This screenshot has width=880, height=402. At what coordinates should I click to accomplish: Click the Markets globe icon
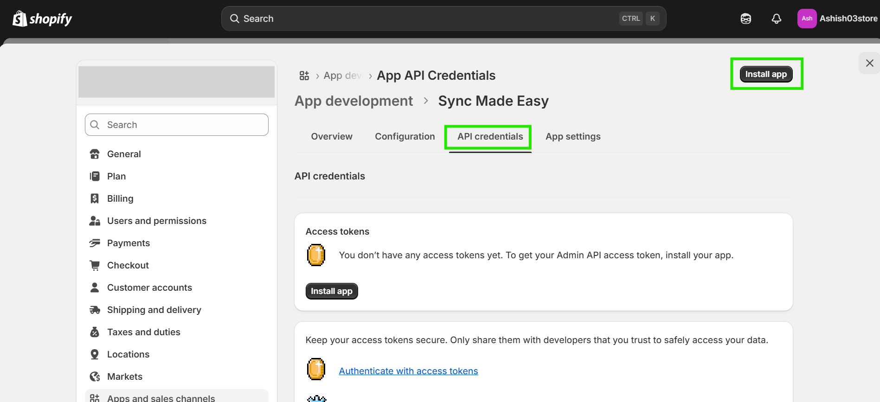point(95,376)
